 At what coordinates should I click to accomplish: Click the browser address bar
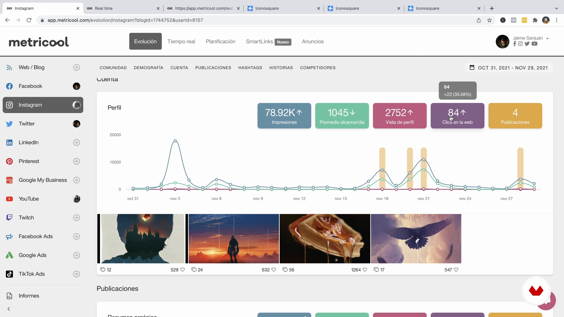click(x=256, y=20)
